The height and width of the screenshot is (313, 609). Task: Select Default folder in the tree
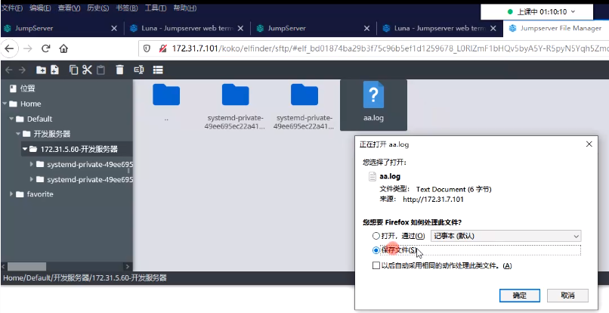[x=39, y=119]
